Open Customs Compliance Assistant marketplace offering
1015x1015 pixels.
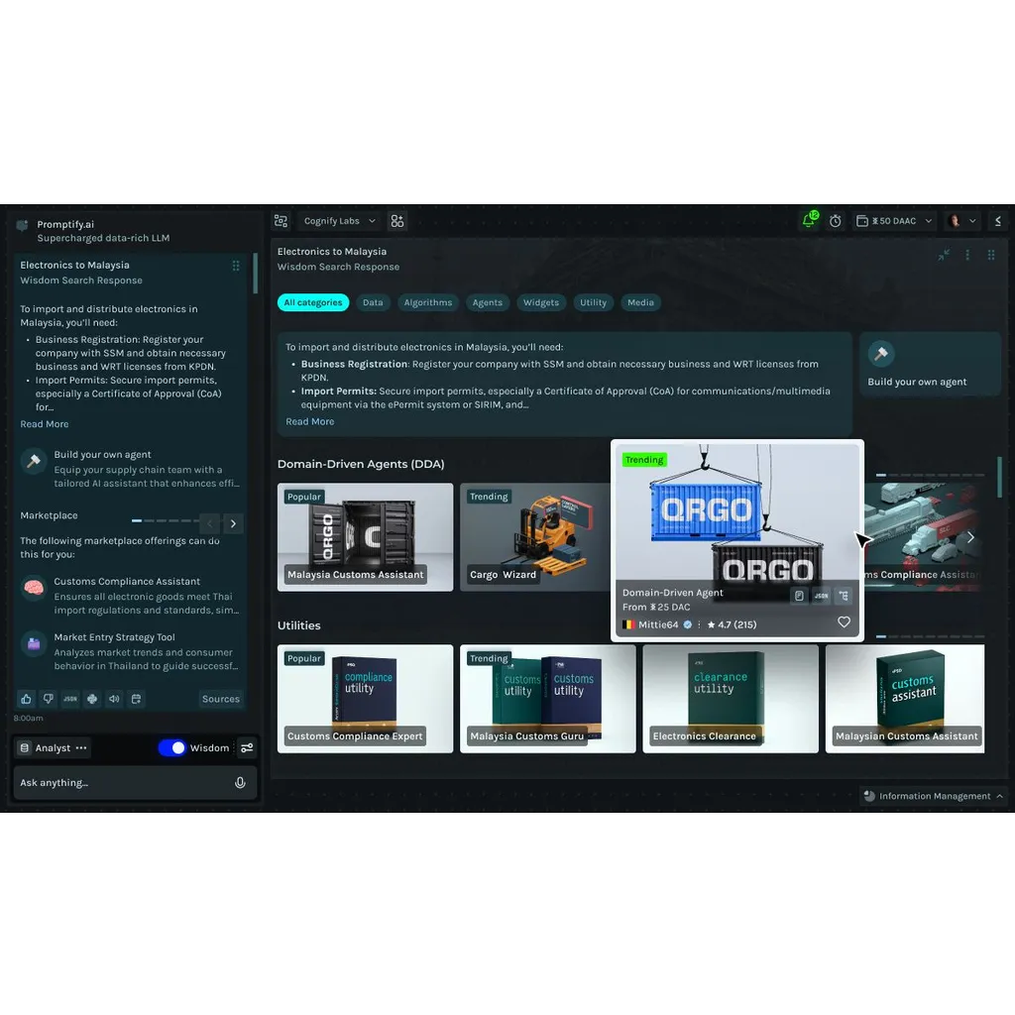tap(131, 596)
